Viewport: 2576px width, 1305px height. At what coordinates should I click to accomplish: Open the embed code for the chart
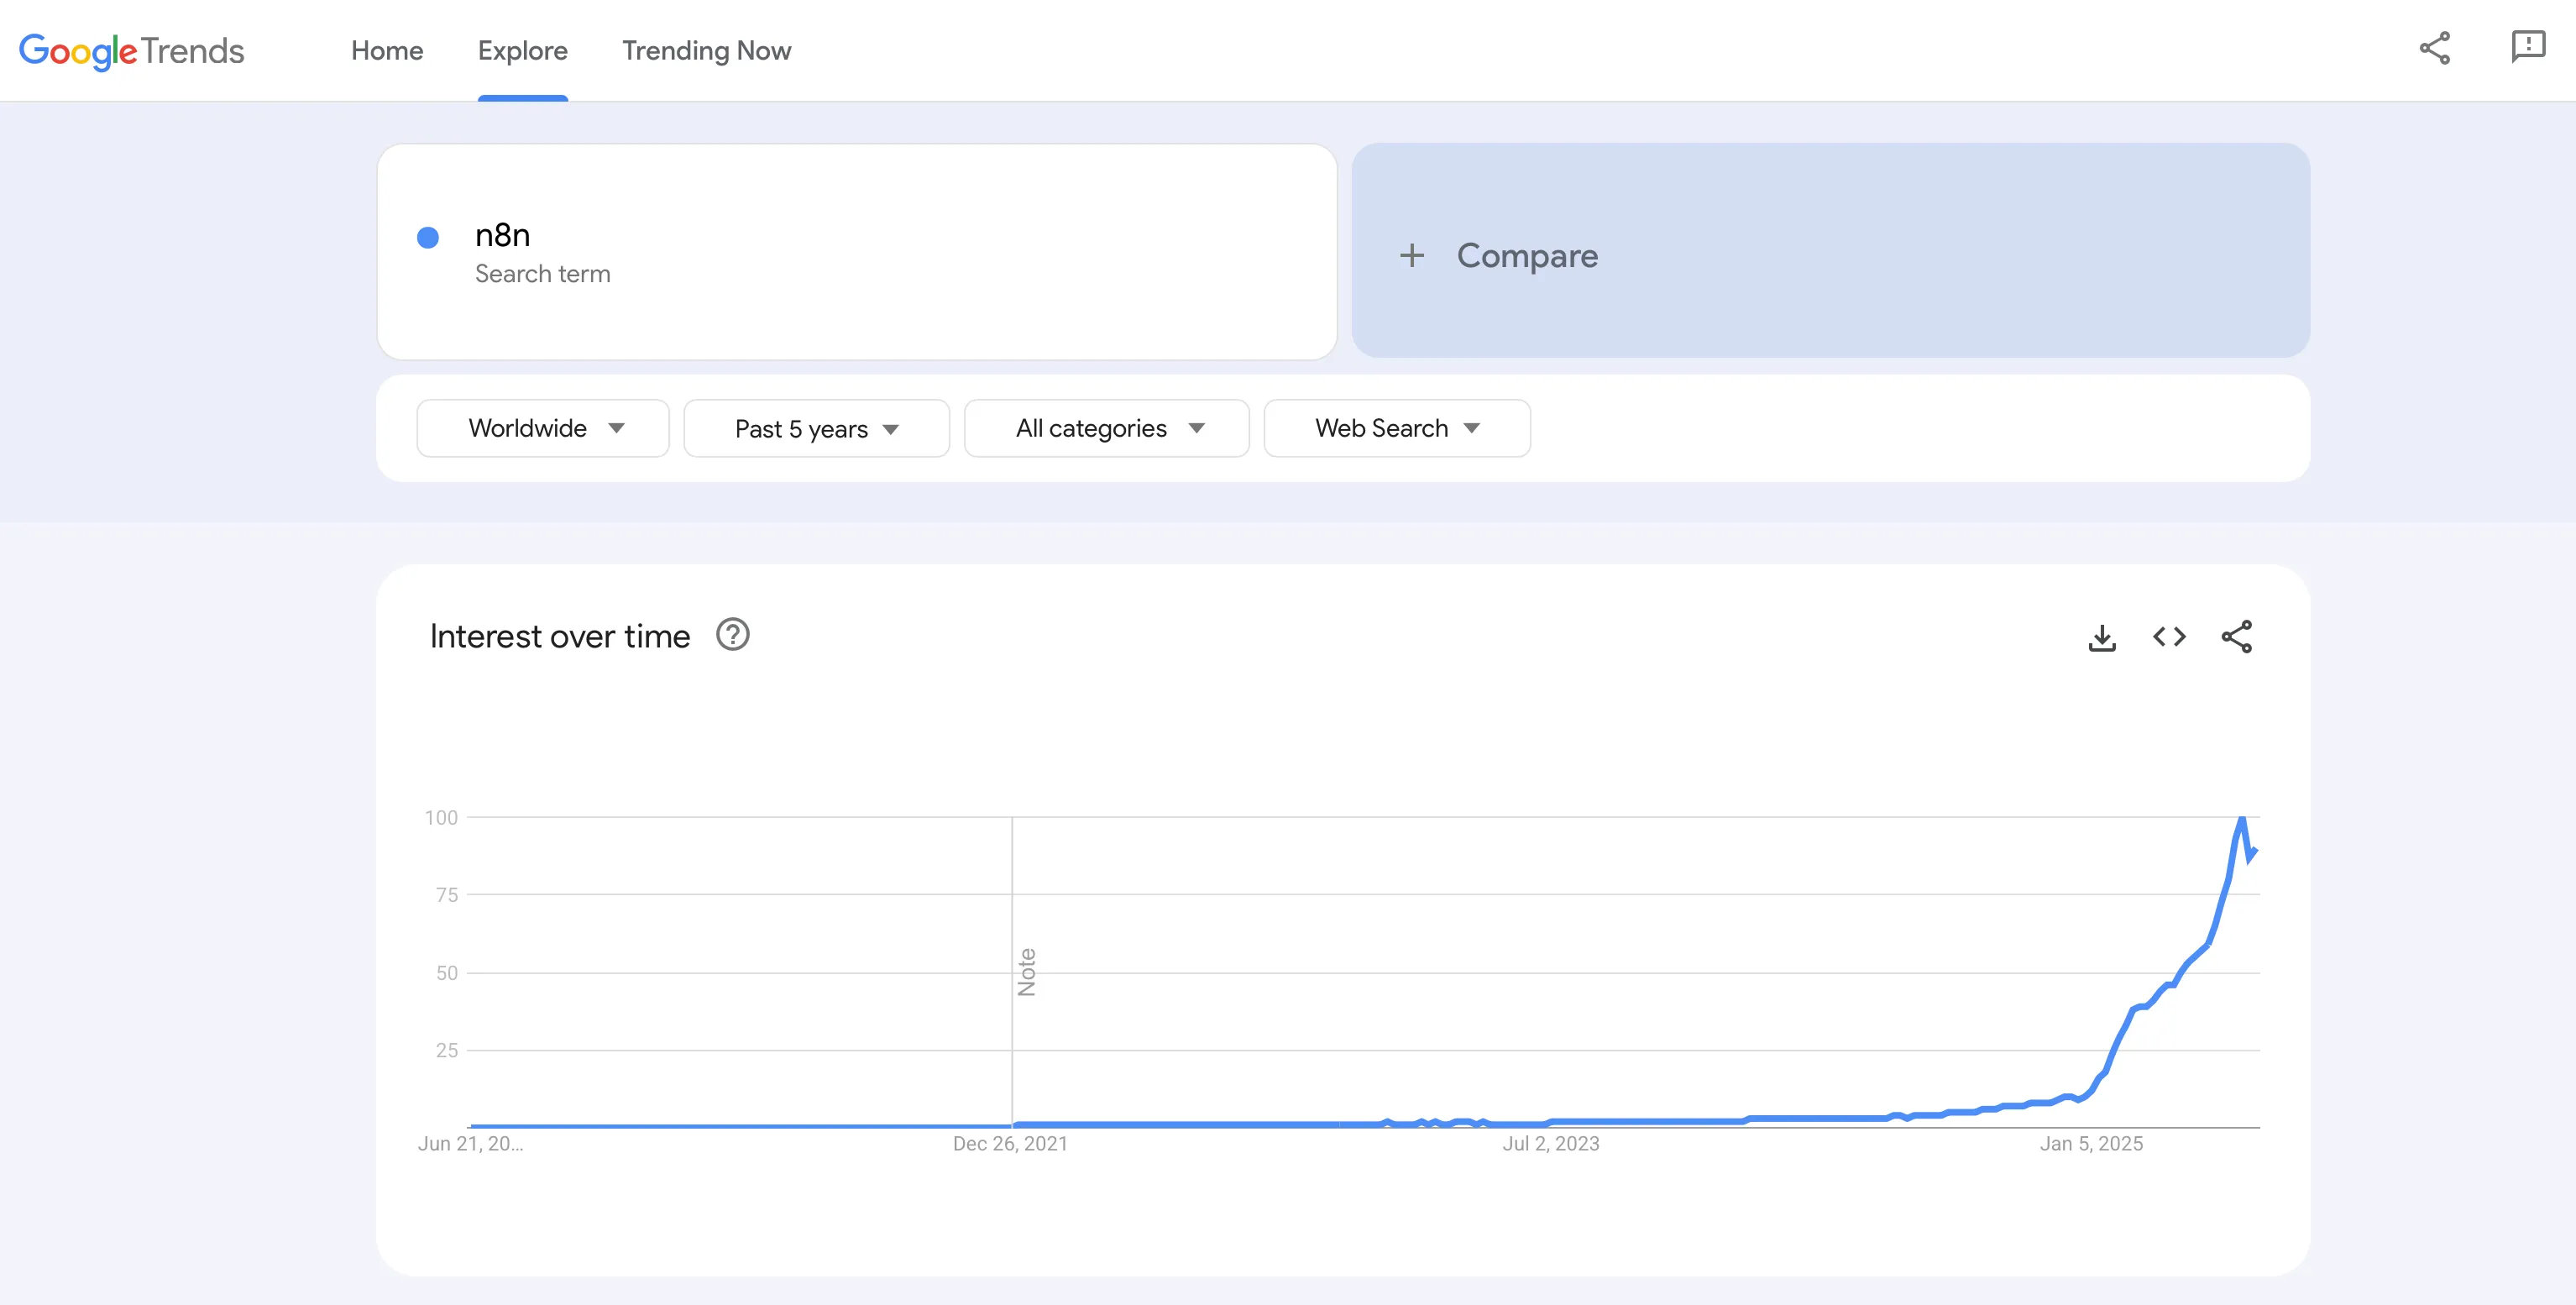click(x=2169, y=637)
